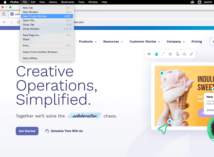Open the Window menu in menu bar
Screen dimensions: 214x157
tap(93, 2)
